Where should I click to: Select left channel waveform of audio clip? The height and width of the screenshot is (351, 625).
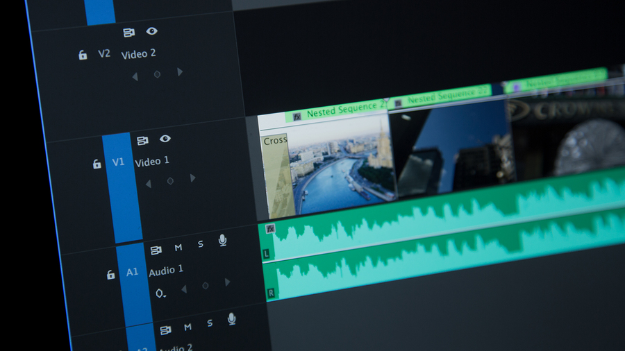pyautogui.click(x=442, y=213)
